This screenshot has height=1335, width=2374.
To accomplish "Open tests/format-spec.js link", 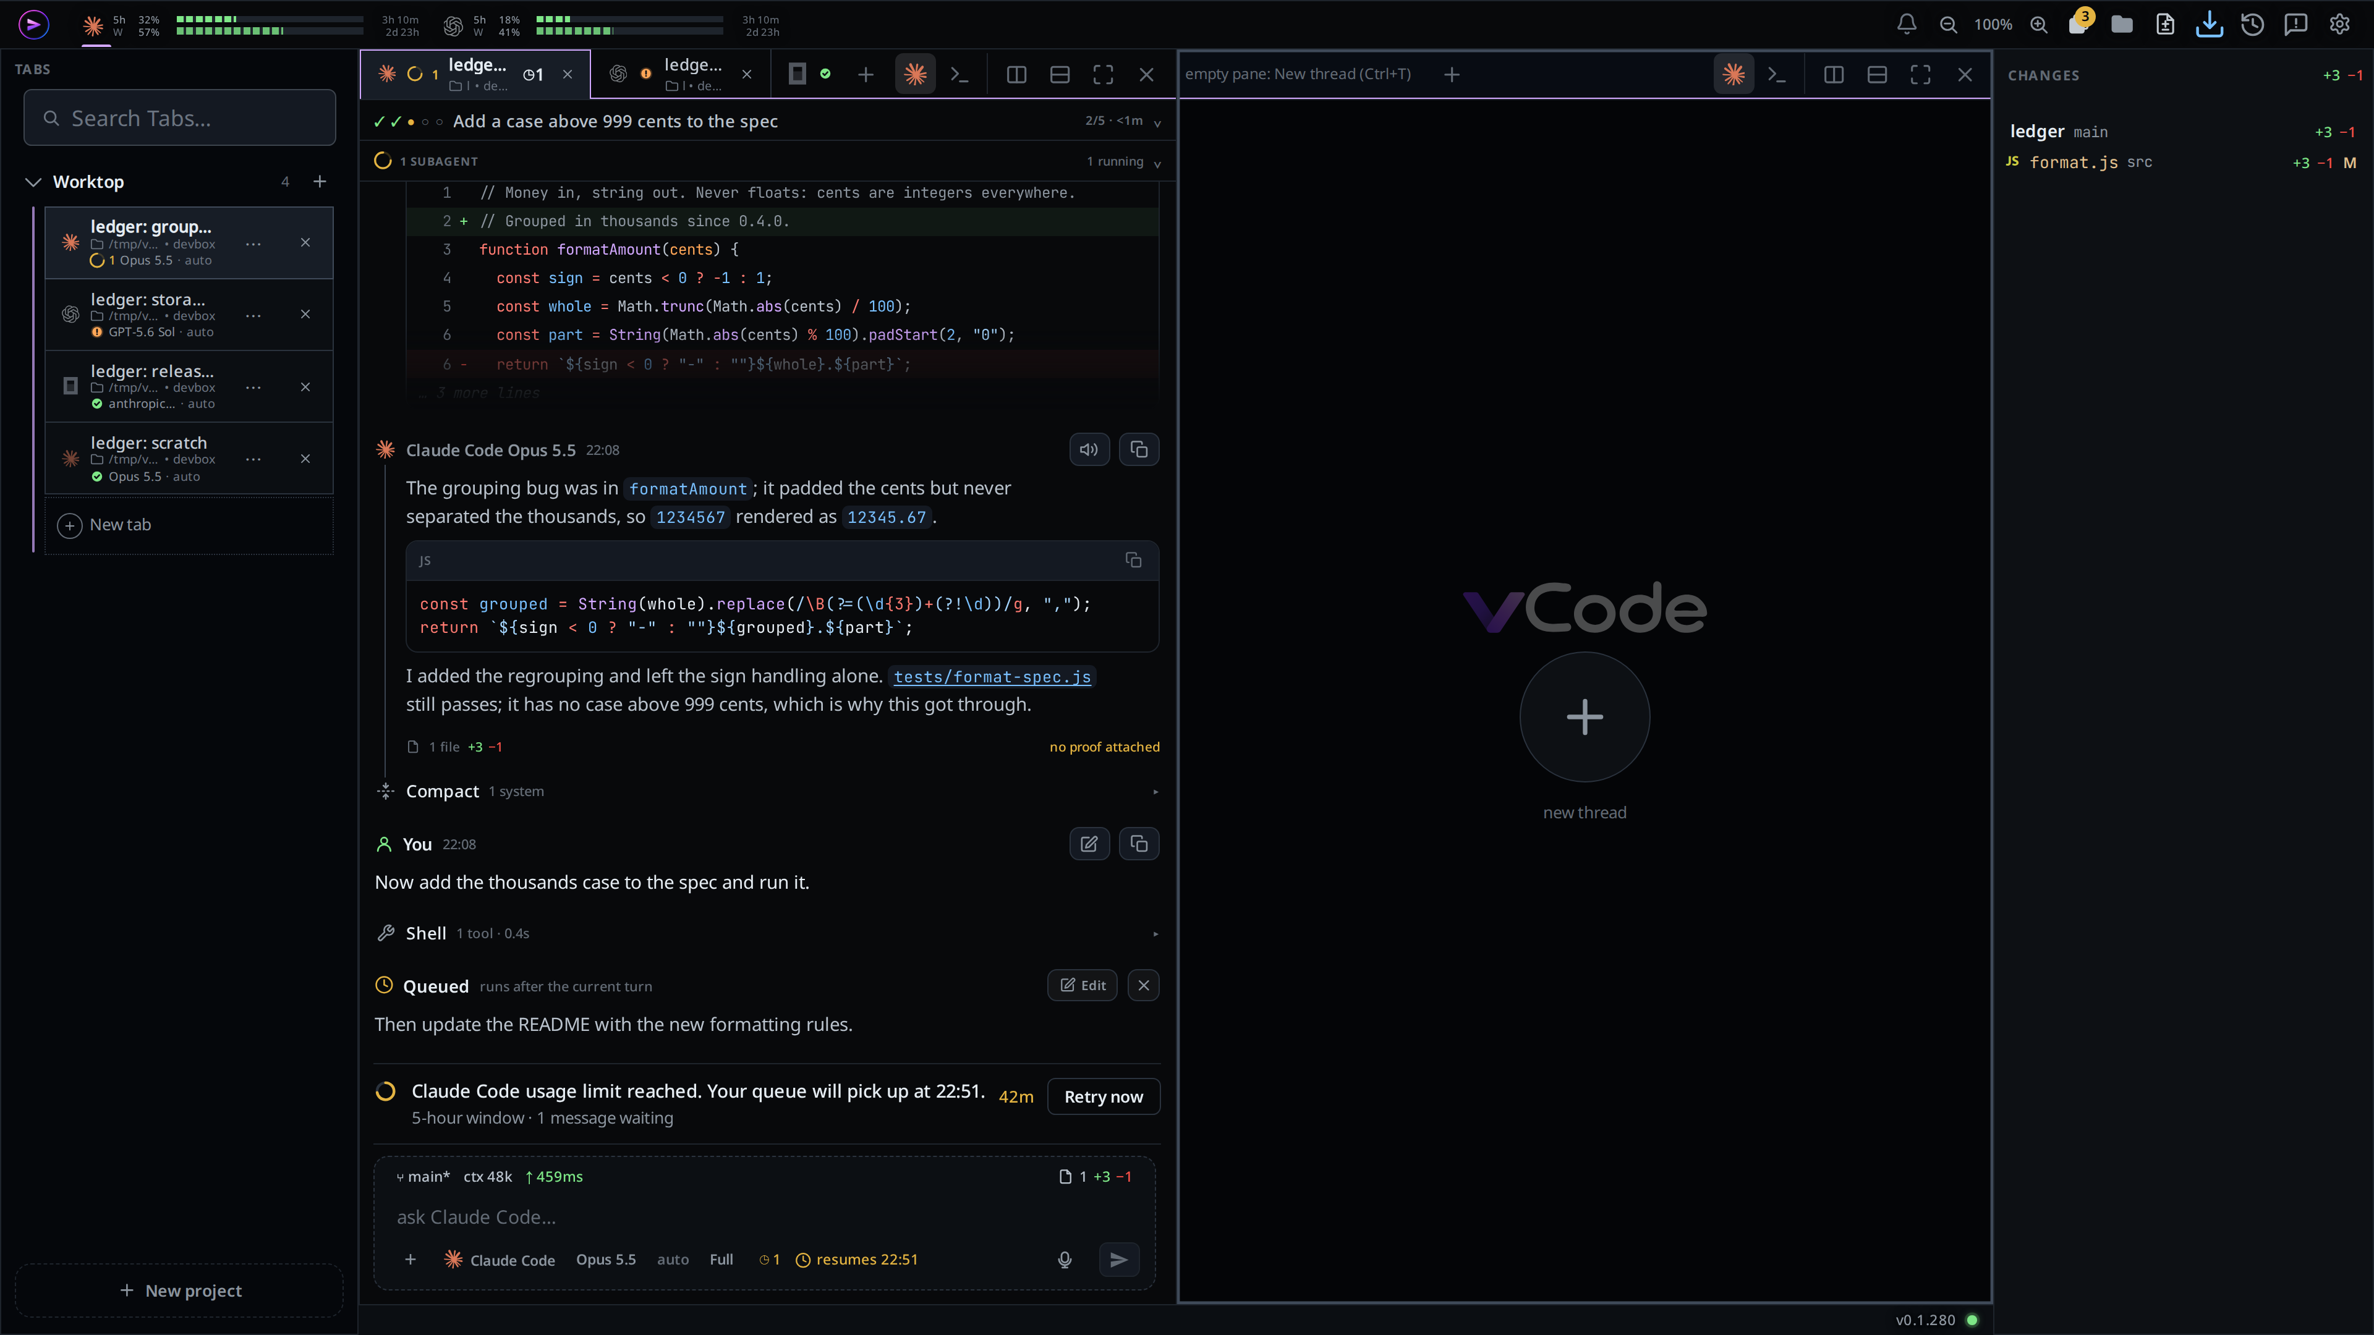I will (992, 677).
